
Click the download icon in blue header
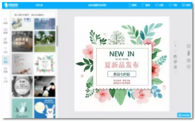point(170,5)
